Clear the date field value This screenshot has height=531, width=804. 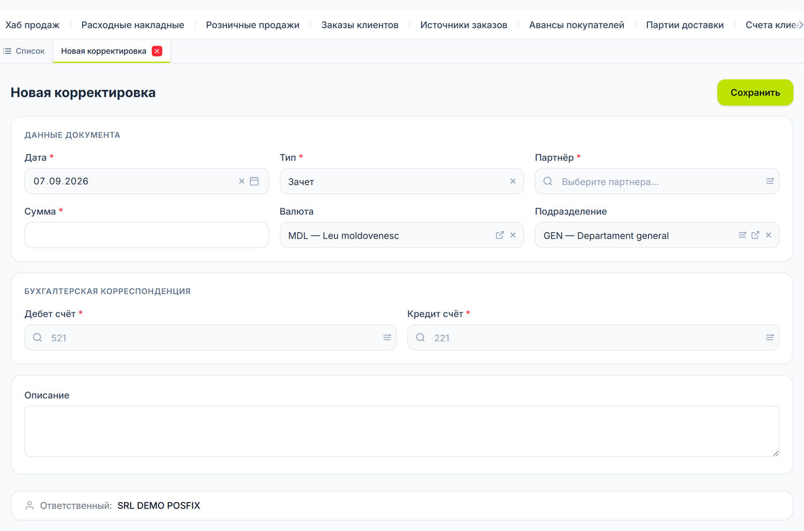[242, 181]
